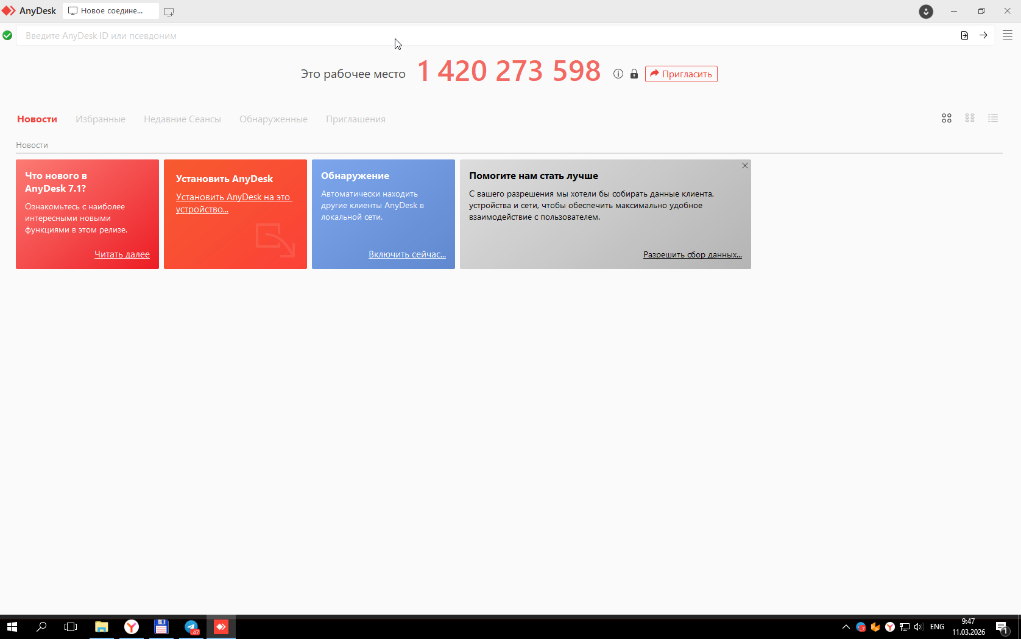Click the AnyDesk taskbar icon
1021x639 pixels.
pos(221,627)
